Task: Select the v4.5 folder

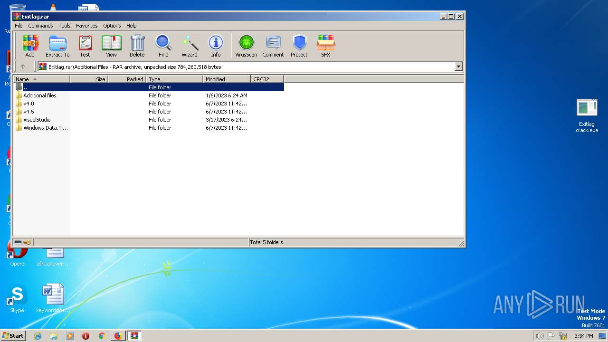Action: 28,112
